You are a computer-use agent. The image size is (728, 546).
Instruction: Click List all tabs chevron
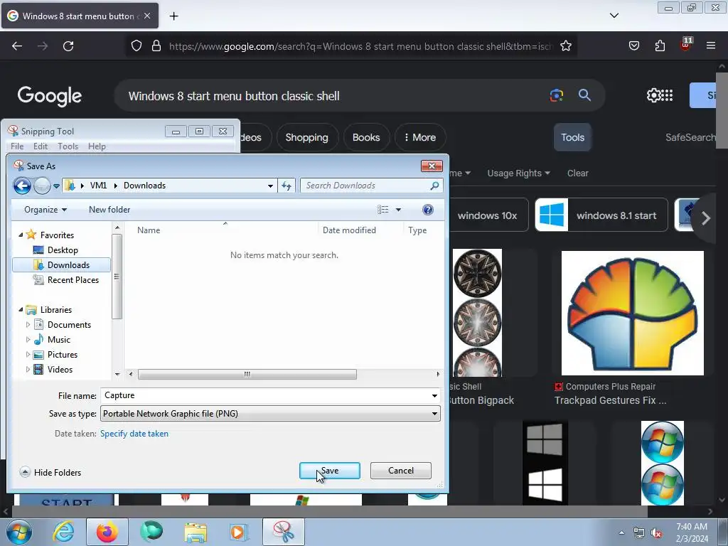[614, 16]
